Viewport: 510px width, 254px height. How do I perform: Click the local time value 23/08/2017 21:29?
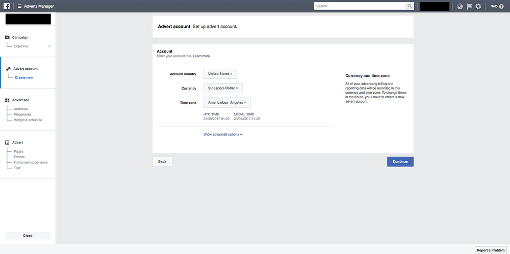(246, 119)
